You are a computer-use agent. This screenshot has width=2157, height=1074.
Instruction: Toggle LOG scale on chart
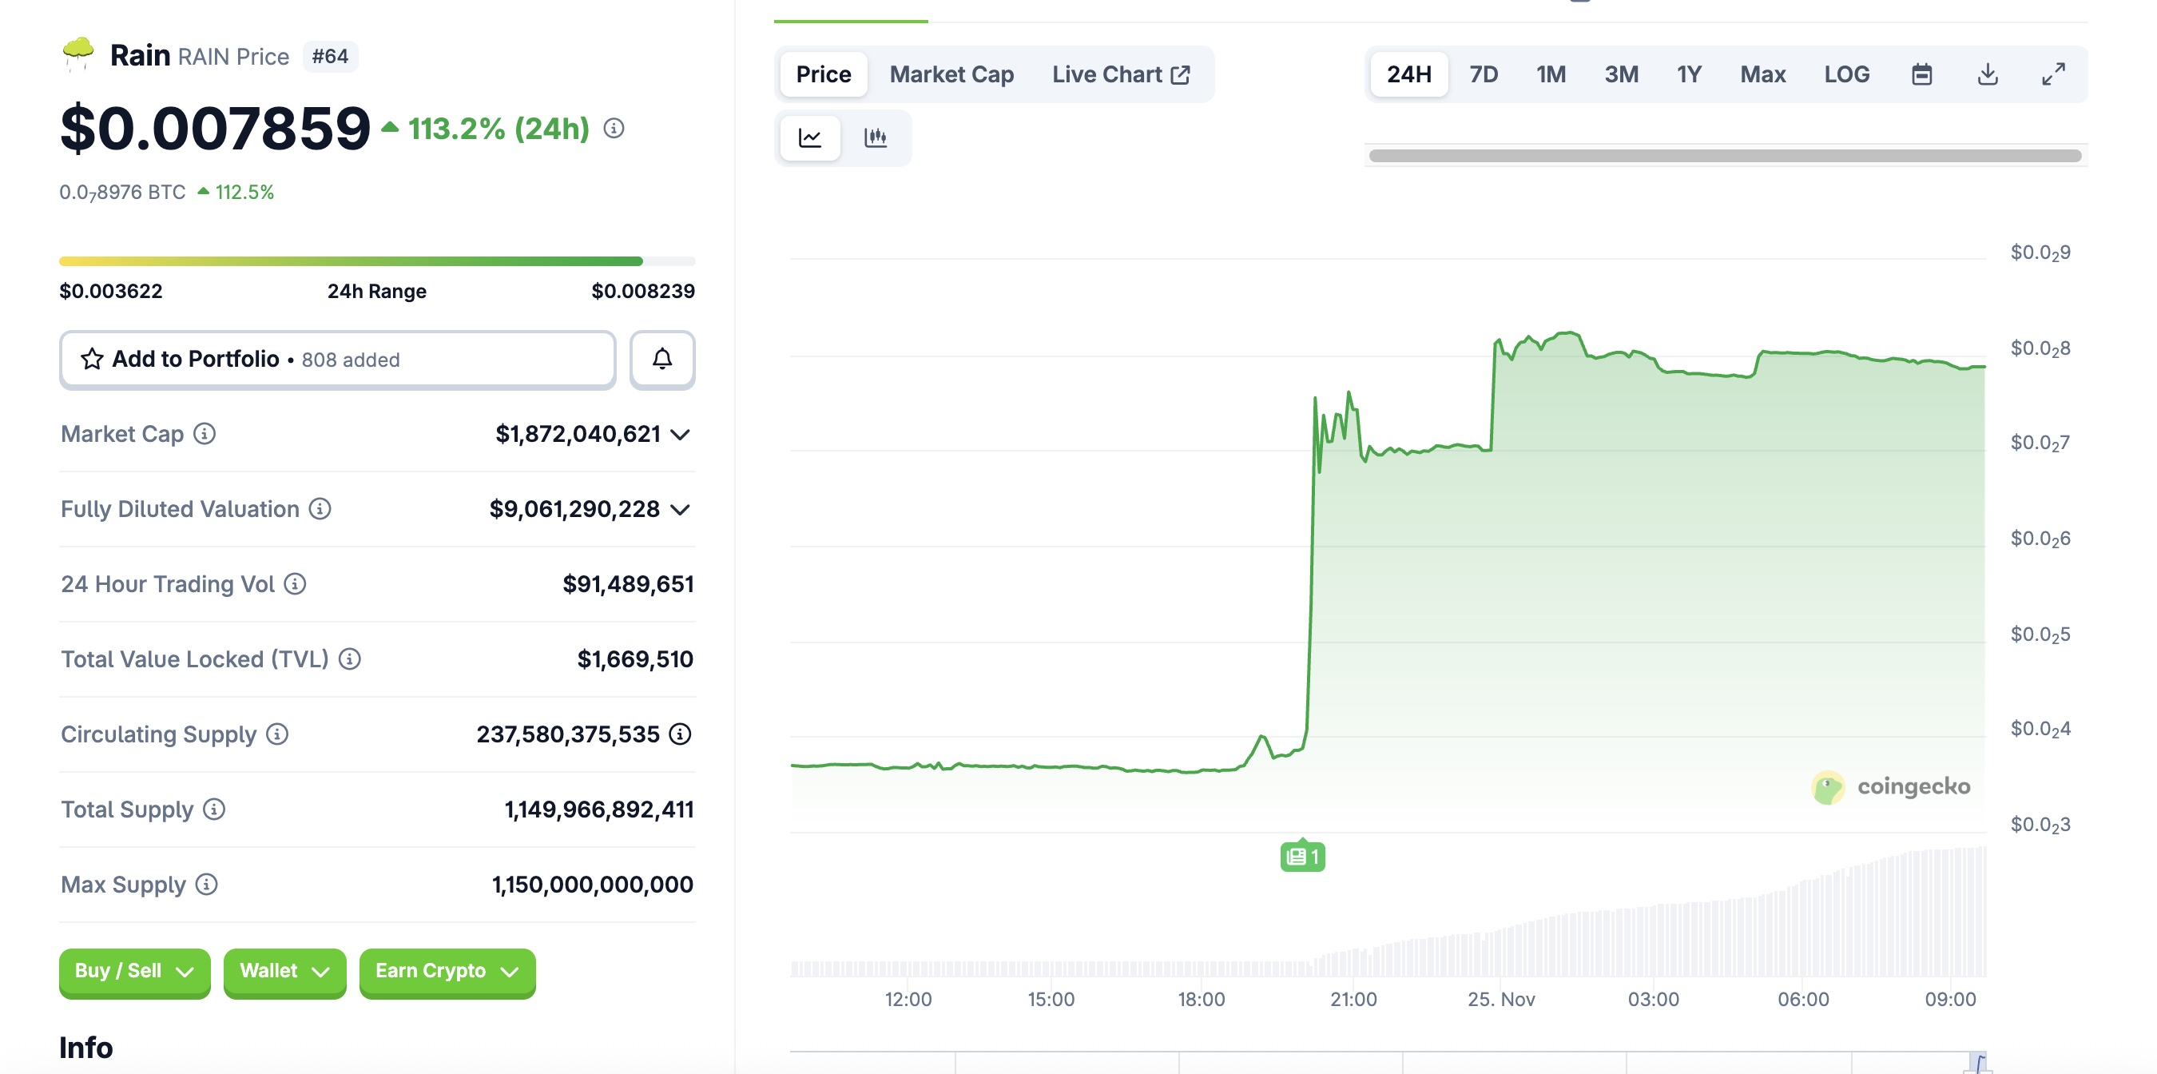[1846, 74]
